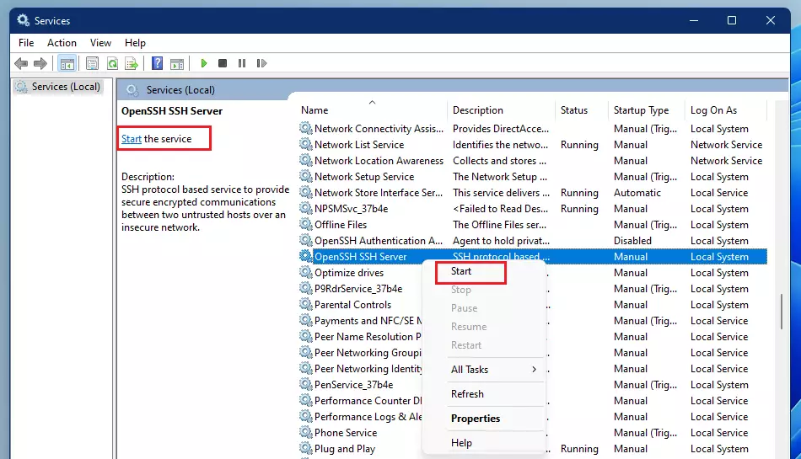
Task: Sort by the Name column header
Action: (x=371, y=110)
